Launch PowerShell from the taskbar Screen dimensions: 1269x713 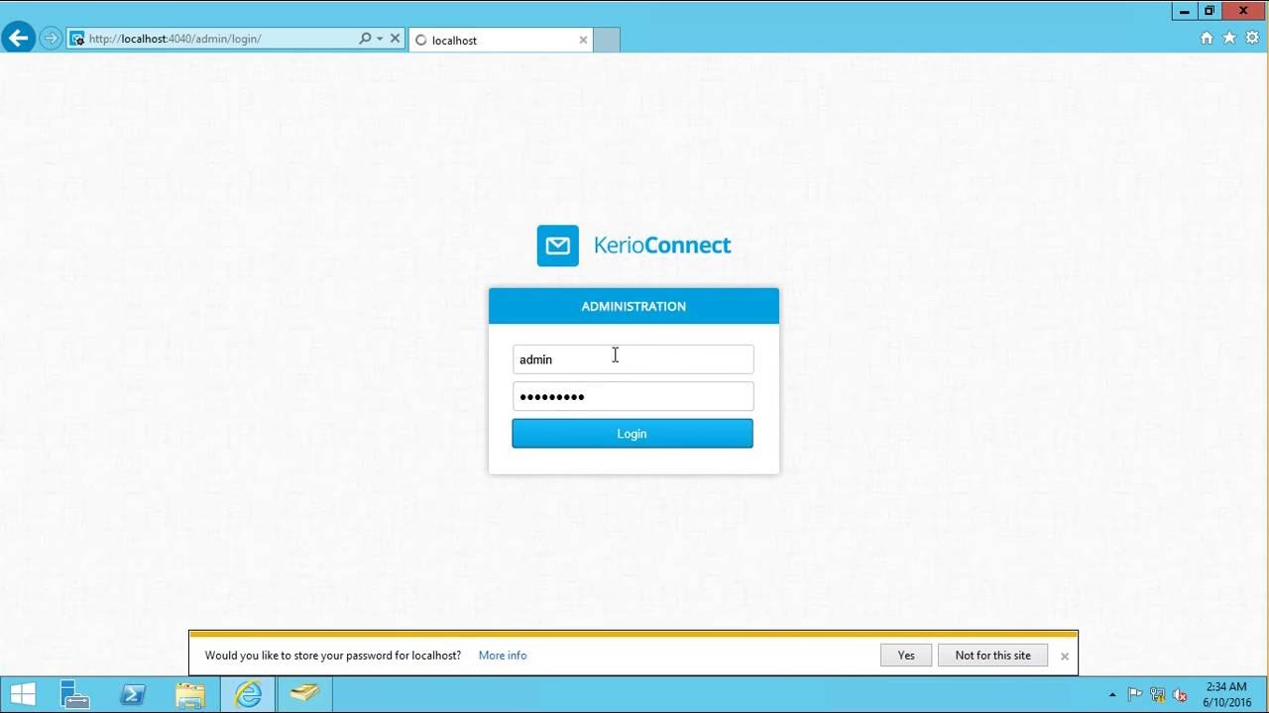click(x=133, y=694)
